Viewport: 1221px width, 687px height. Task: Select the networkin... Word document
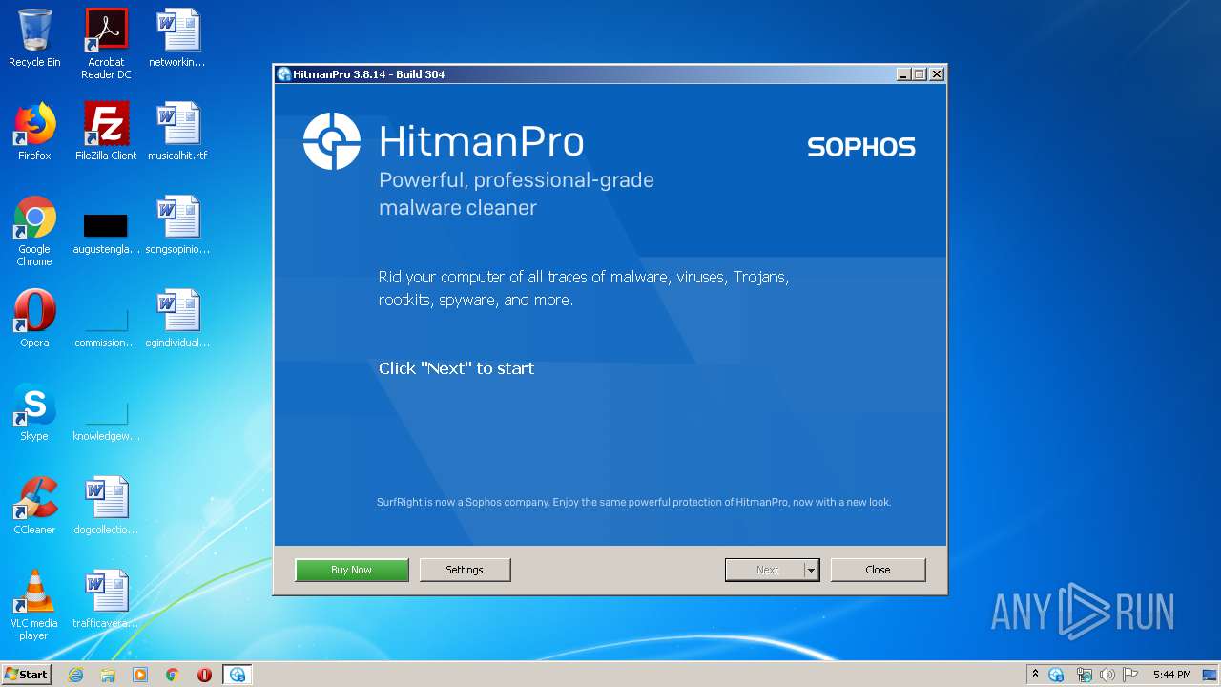click(x=177, y=38)
